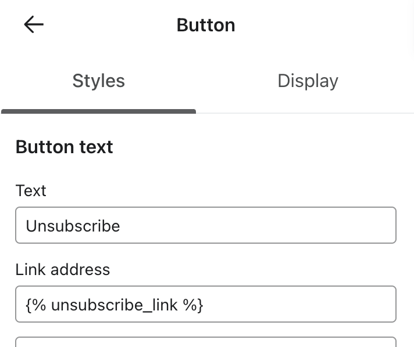Click the Button panel title
This screenshot has width=414, height=347.
(206, 25)
